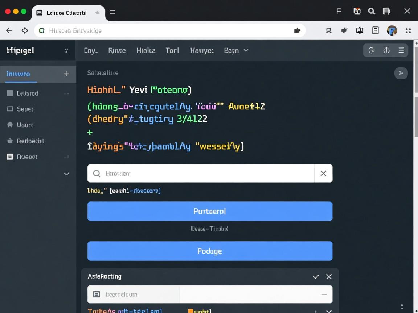The image size is (418, 313).
Task: Click the Dvlarcd square icon in sidebar
Action: pos(10,93)
